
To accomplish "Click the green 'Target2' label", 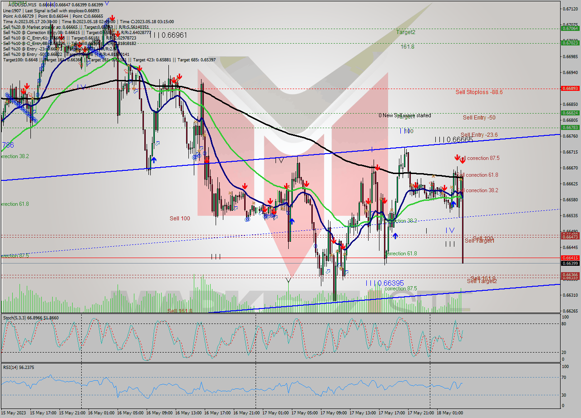I will click(405, 32).
